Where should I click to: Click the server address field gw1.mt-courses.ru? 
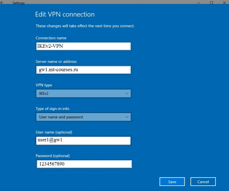[83, 70]
